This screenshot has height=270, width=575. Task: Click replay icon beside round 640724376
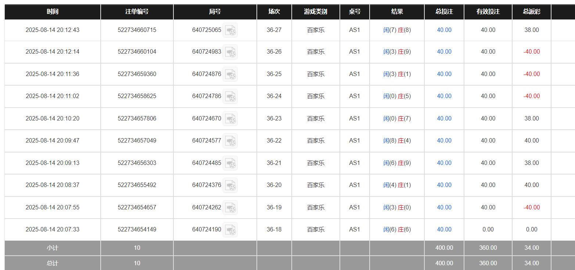tap(230, 185)
